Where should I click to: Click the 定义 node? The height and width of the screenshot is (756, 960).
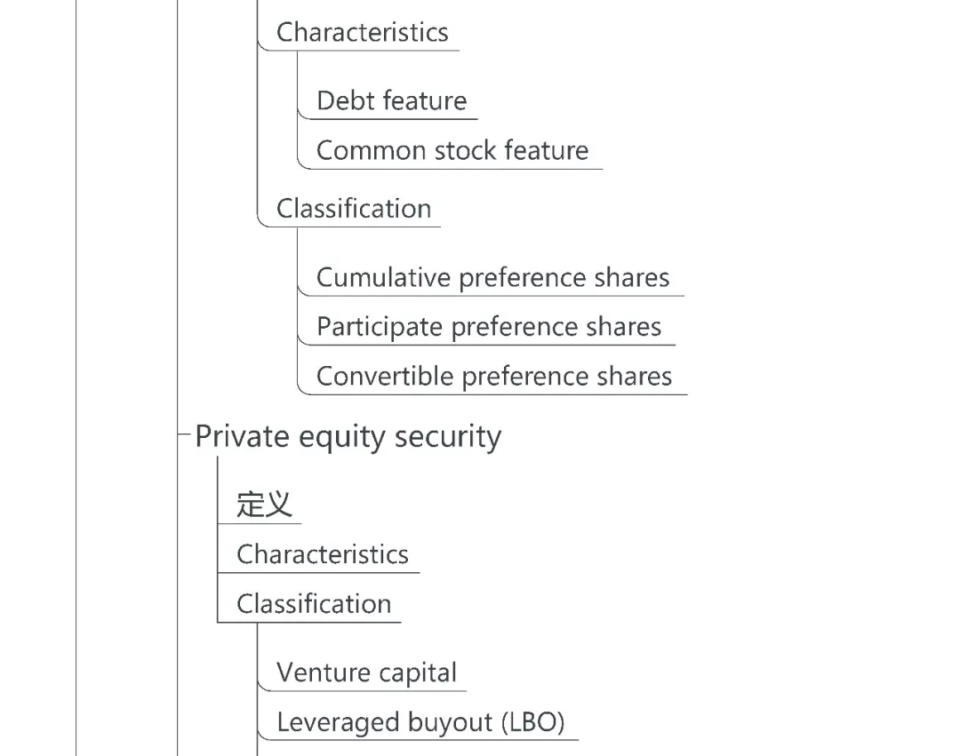pyautogui.click(x=264, y=505)
